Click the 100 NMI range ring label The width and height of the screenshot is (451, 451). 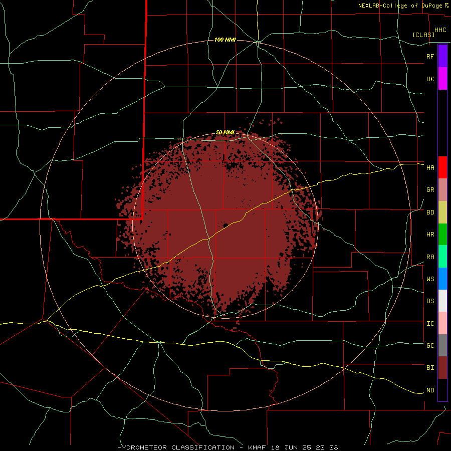click(x=225, y=40)
